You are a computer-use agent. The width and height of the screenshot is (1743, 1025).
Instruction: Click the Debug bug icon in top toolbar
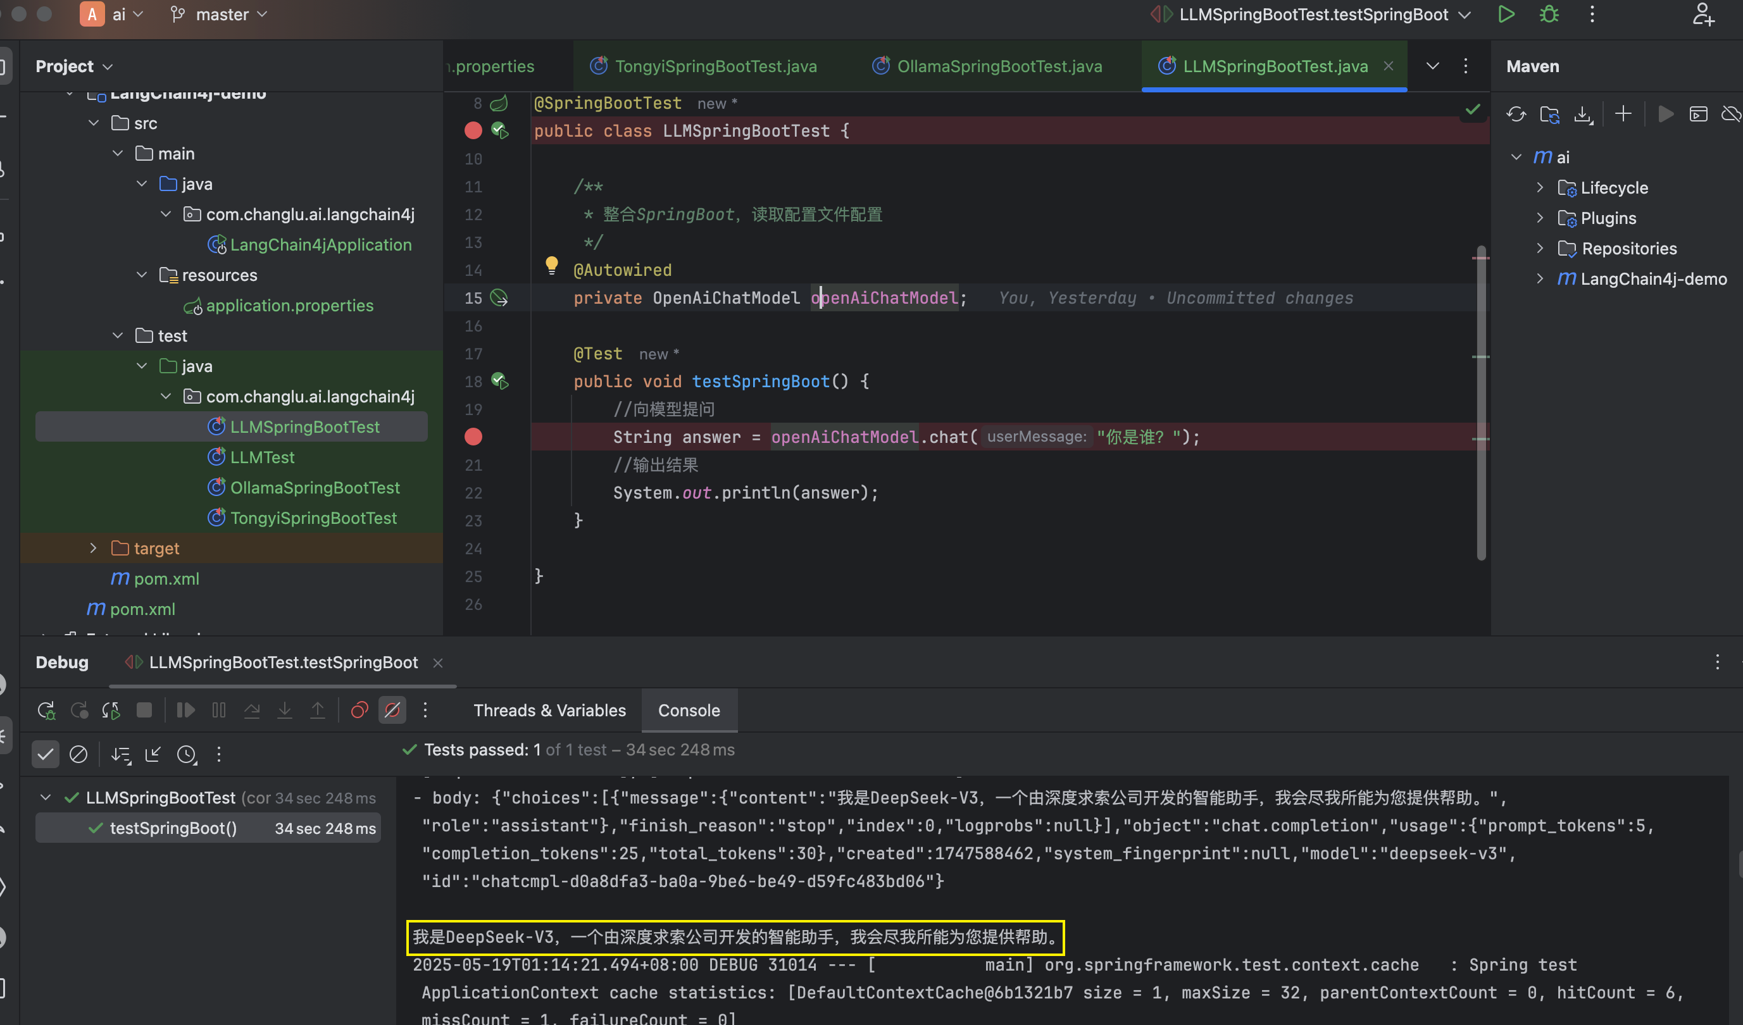[1549, 15]
